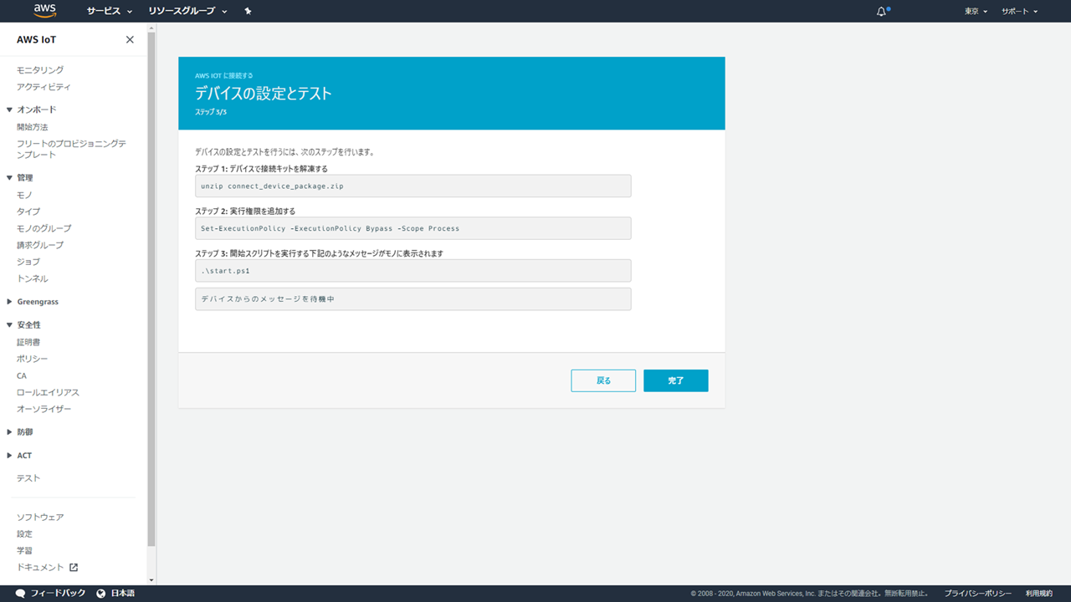This screenshot has width=1071, height=602.
Task: Open the notifications bell icon
Action: [882, 12]
